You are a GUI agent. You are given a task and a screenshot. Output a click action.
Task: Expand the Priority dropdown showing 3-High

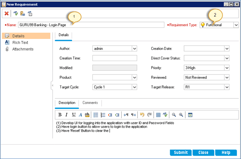pos(227,68)
